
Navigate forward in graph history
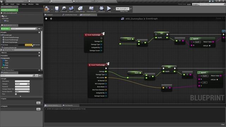tap(51, 19)
